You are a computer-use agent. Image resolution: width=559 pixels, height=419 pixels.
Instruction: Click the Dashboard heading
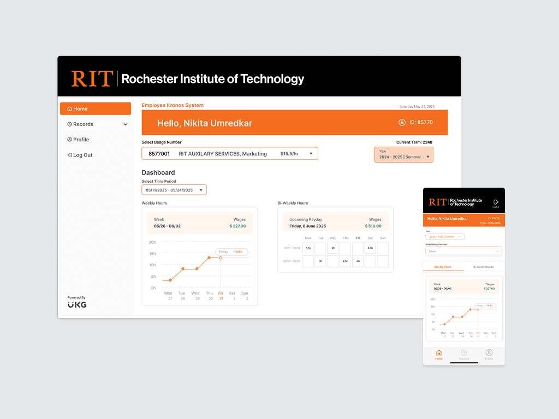(x=158, y=172)
